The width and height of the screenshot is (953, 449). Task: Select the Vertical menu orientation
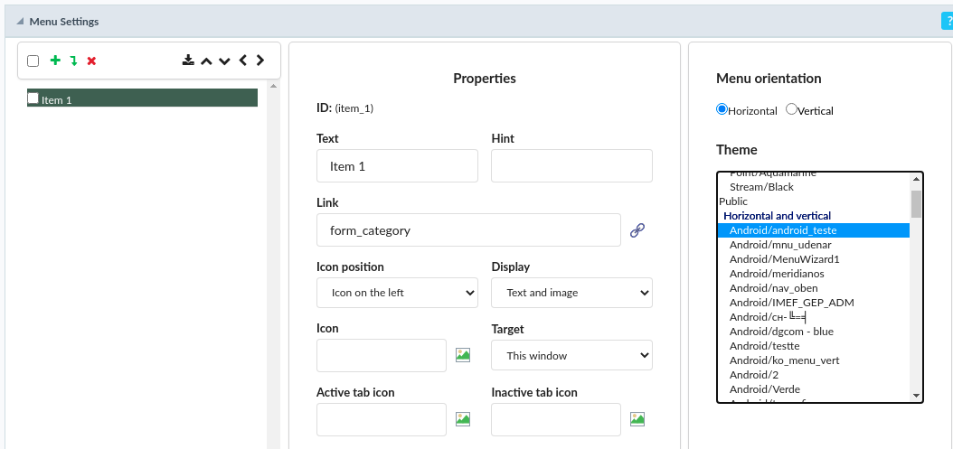pyautogui.click(x=792, y=109)
